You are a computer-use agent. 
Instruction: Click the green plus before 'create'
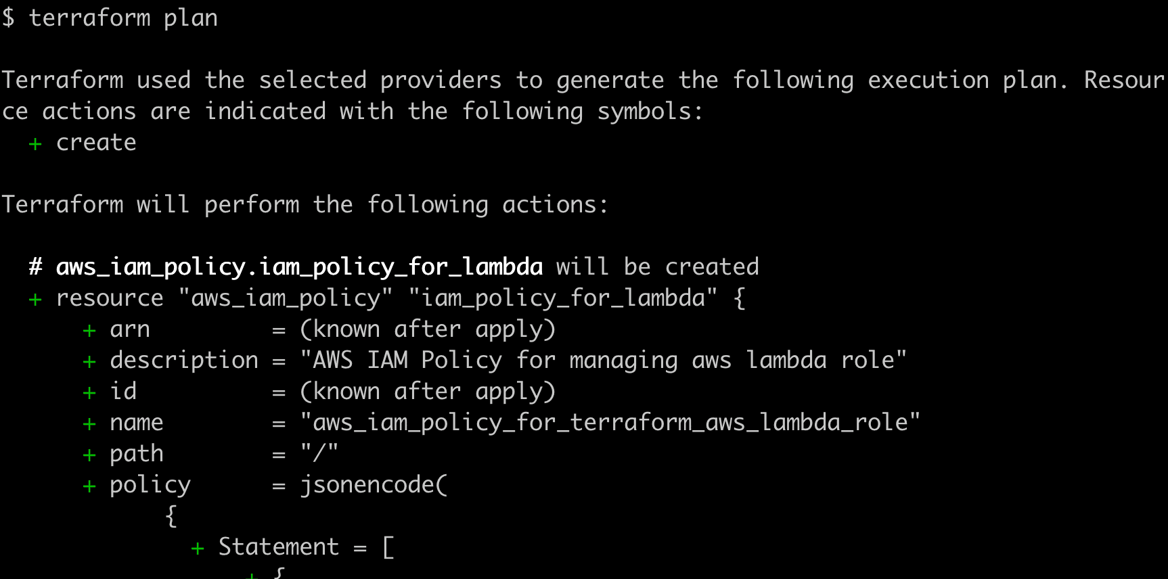35,143
